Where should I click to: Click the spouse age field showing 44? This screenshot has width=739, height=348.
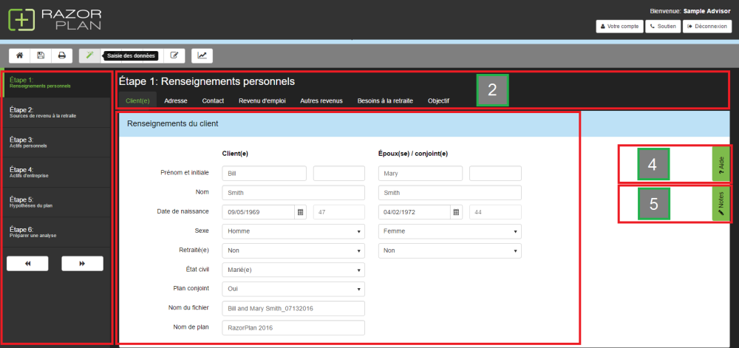pyautogui.click(x=495, y=212)
